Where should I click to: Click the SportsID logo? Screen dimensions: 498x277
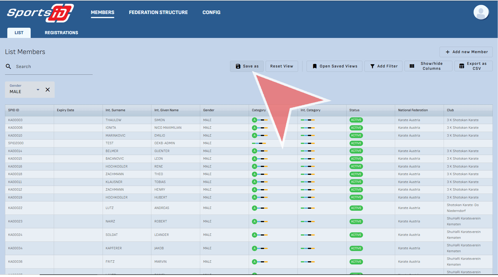coord(40,13)
